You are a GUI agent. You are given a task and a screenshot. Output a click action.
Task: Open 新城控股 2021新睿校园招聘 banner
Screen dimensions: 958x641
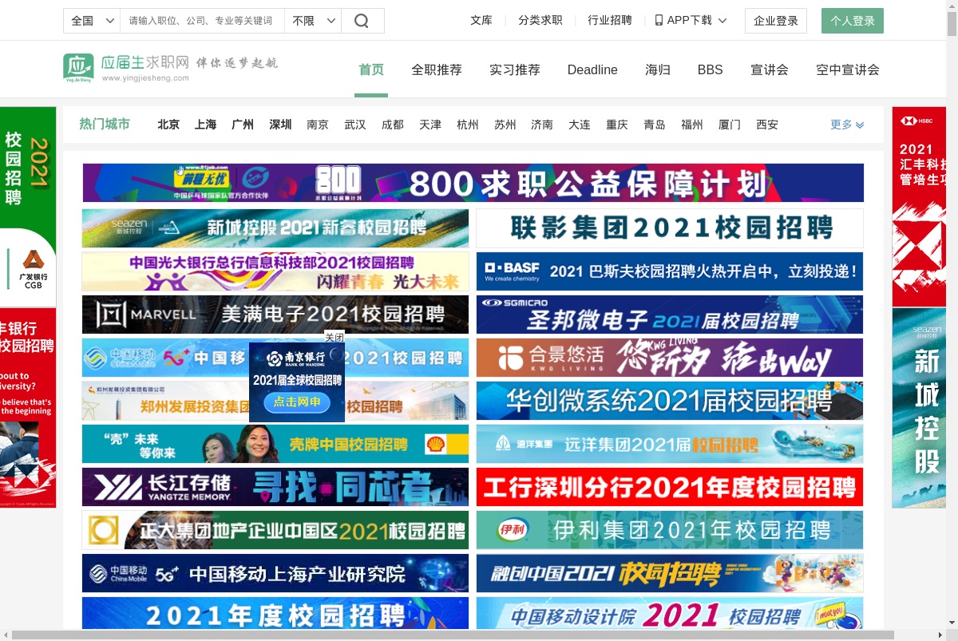pos(275,228)
